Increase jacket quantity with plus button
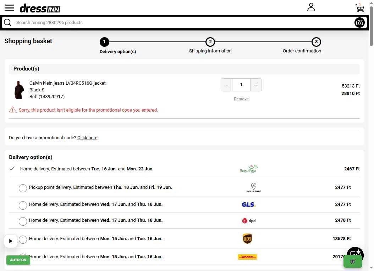374x271 pixels. pos(256,85)
